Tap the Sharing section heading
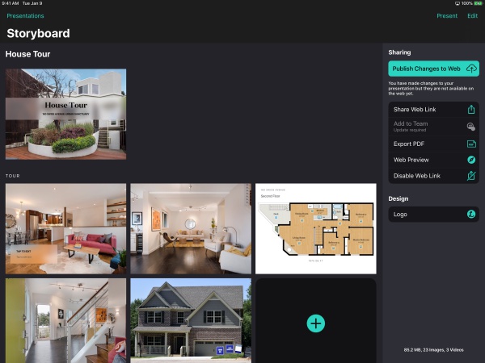The height and width of the screenshot is (363, 485). coord(399,52)
